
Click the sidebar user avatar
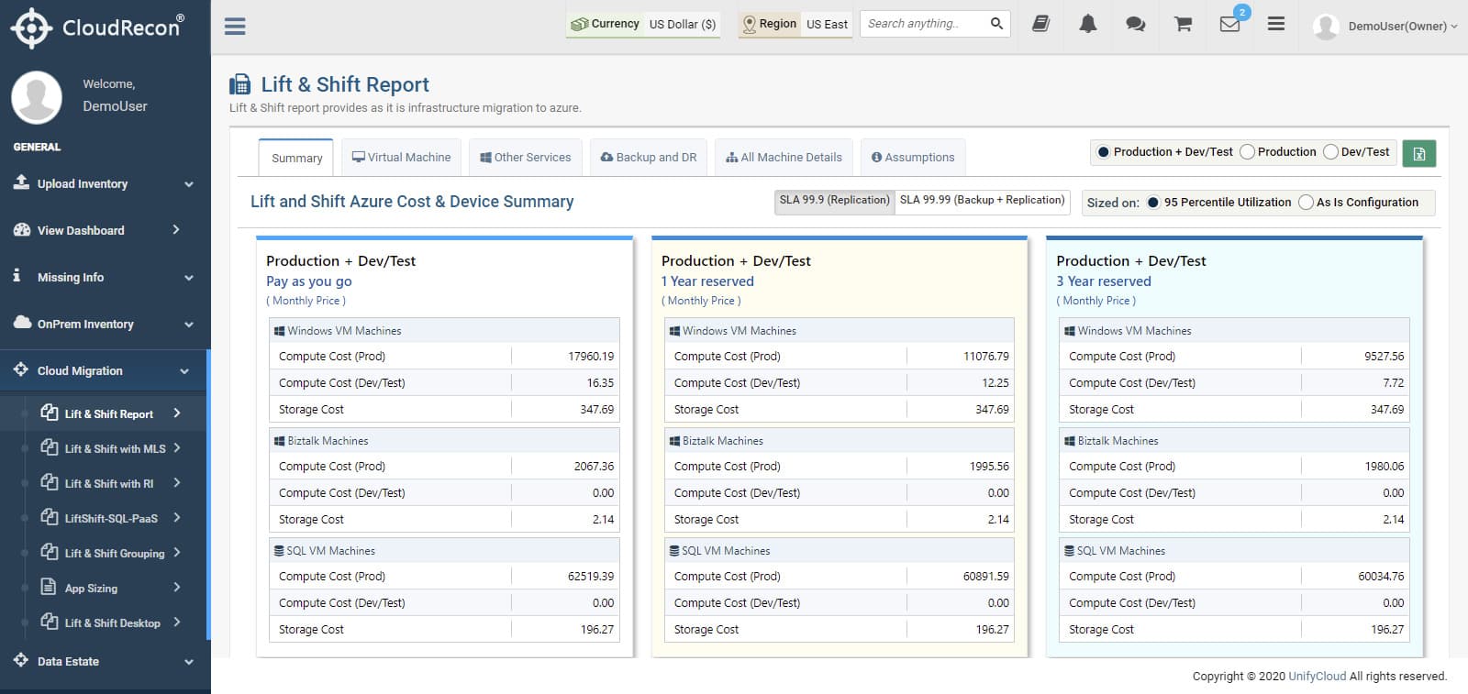37,96
